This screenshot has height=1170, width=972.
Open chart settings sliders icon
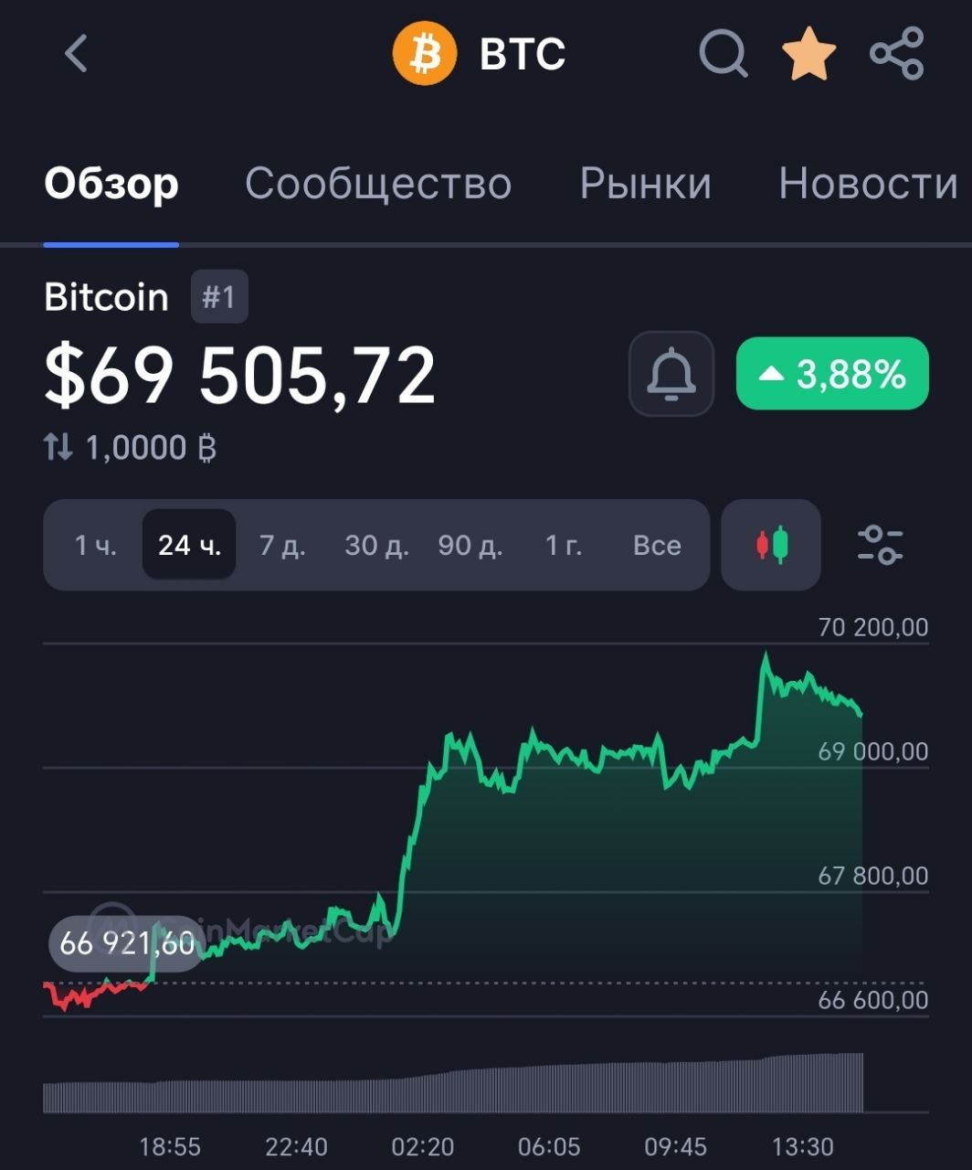coord(880,545)
